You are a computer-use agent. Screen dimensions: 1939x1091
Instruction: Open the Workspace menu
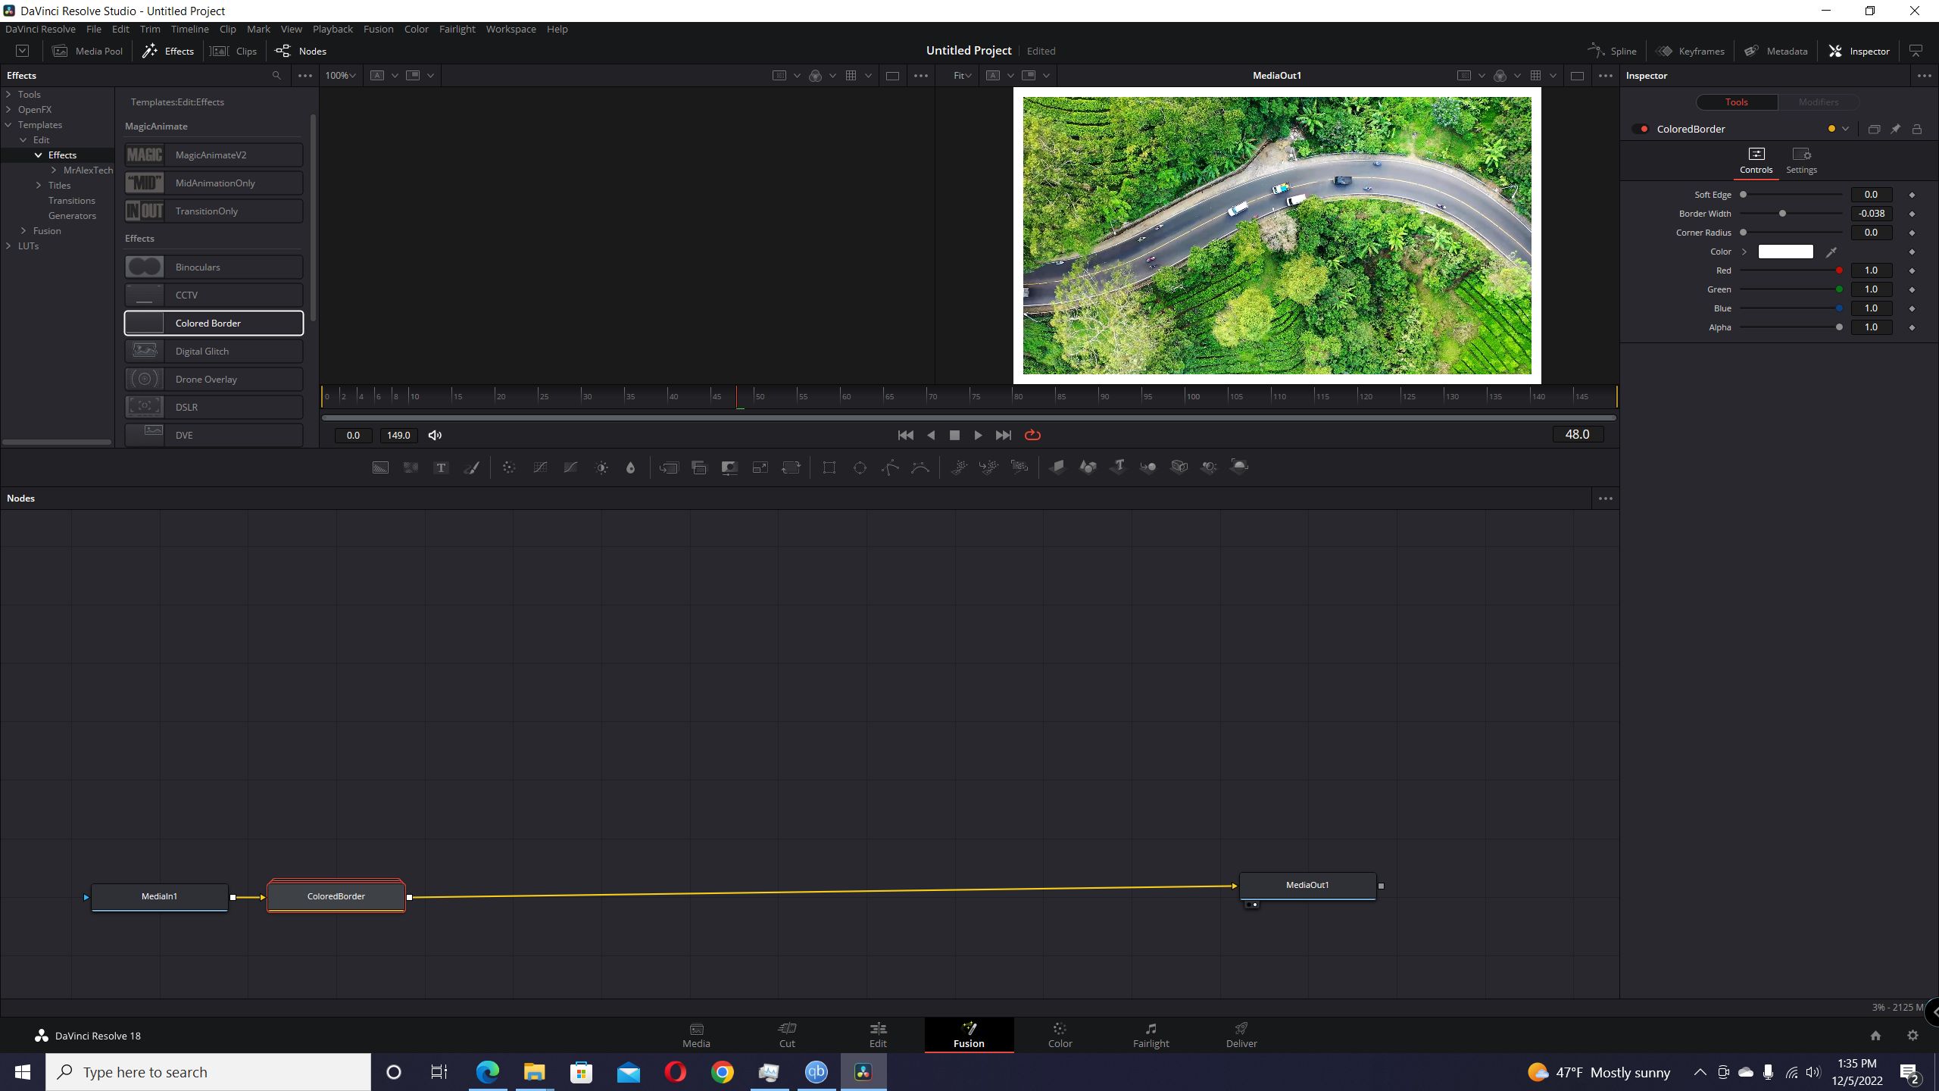pos(511,29)
